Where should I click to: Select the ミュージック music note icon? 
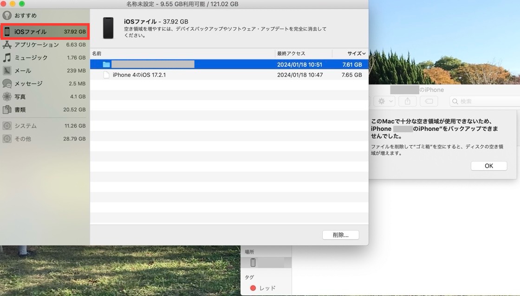7,58
